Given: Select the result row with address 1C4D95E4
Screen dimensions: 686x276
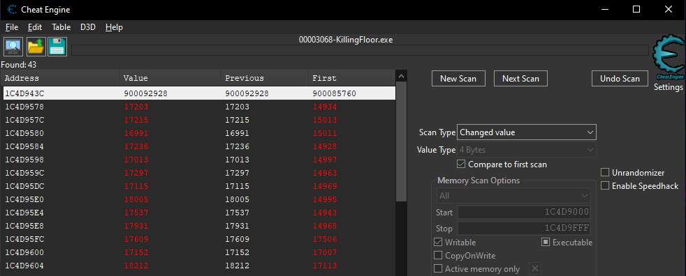Looking at the screenshot, I should pos(199,213).
